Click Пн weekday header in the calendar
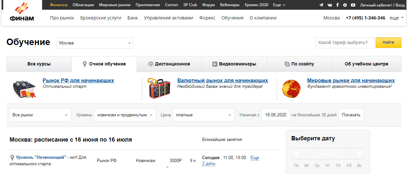The height and width of the screenshot is (174, 407). click(x=296, y=166)
